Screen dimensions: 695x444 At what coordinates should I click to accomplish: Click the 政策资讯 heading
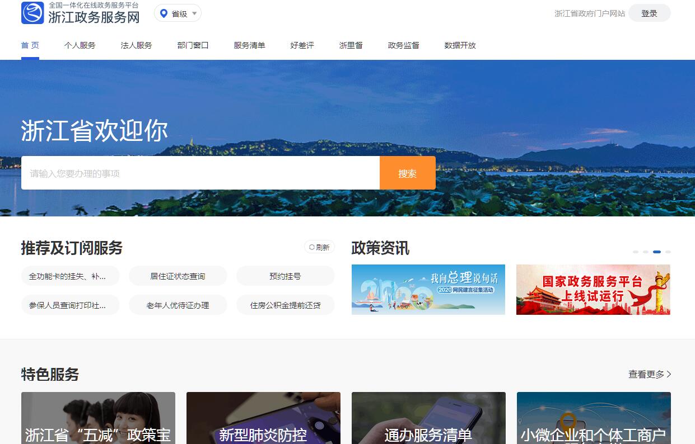point(380,248)
